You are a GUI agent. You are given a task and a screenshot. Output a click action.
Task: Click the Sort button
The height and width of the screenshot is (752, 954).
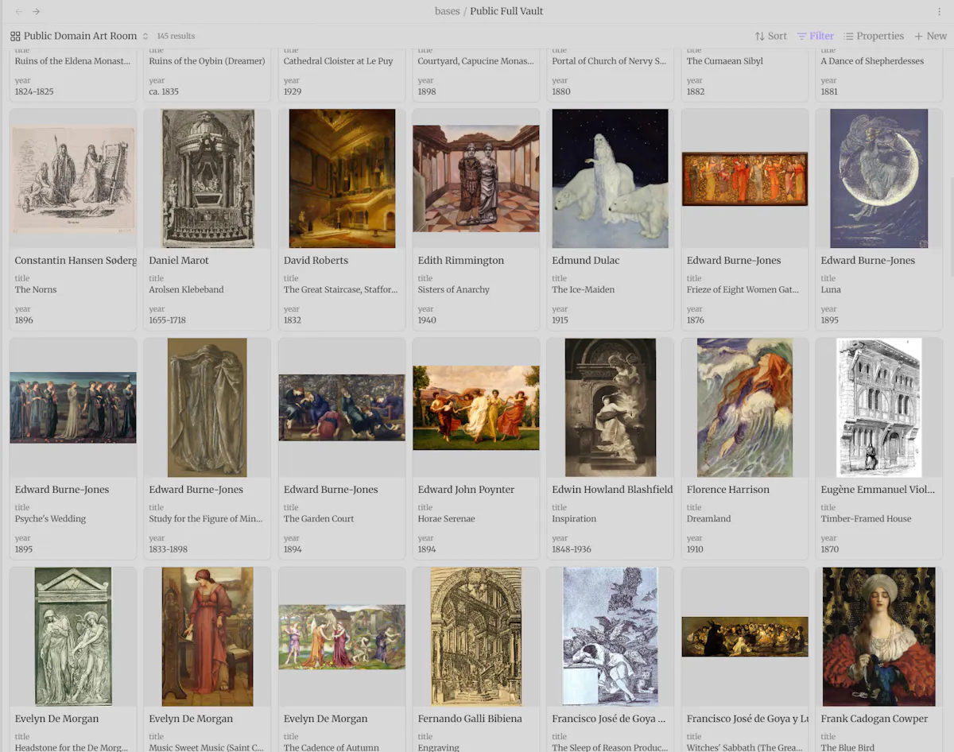(x=770, y=36)
